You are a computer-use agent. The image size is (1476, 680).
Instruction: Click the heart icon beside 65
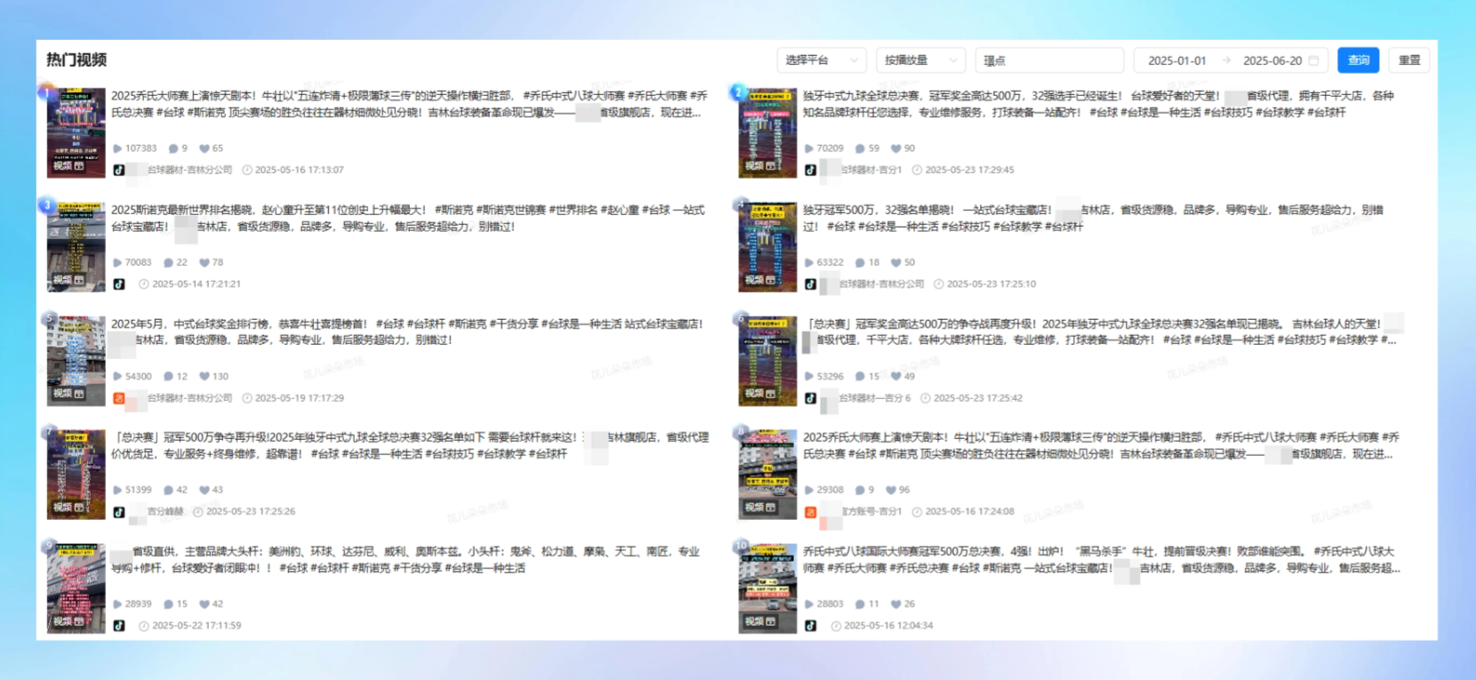click(205, 148)
